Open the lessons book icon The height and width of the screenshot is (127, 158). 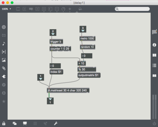click(154, 76)
